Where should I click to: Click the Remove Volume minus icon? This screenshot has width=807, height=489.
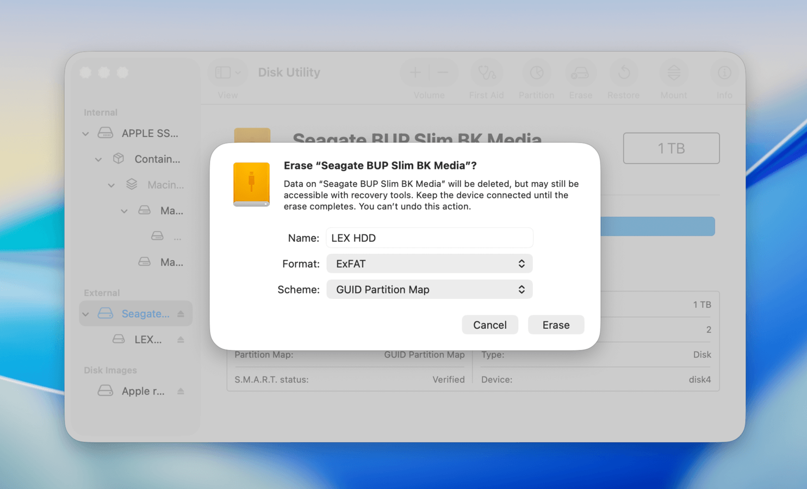(443, 72)
